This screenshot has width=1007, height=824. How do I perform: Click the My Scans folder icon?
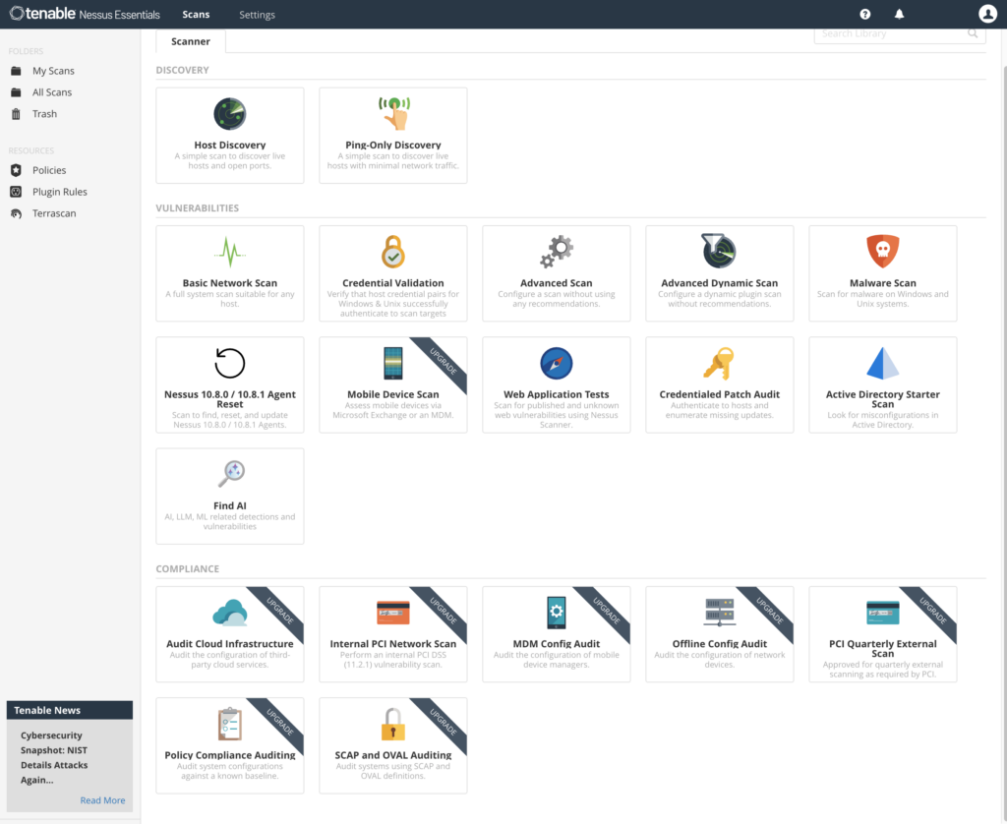16,72
